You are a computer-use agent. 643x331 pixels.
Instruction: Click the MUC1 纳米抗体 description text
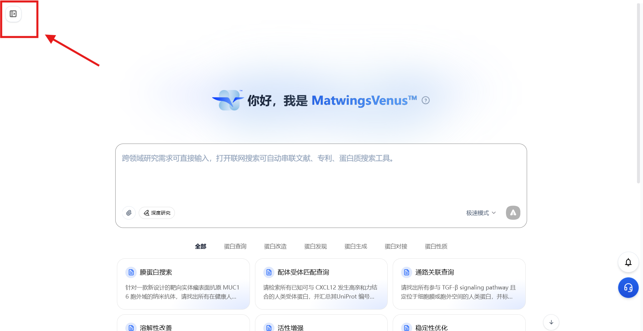coord(183,292)
